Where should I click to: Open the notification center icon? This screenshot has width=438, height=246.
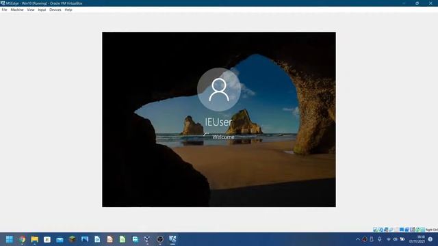click(430, 239)
